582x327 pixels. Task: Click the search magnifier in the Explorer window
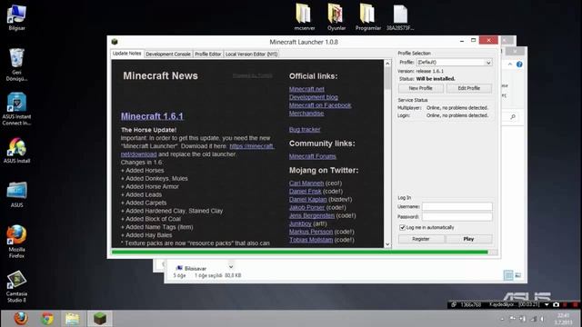click(513, 117)
